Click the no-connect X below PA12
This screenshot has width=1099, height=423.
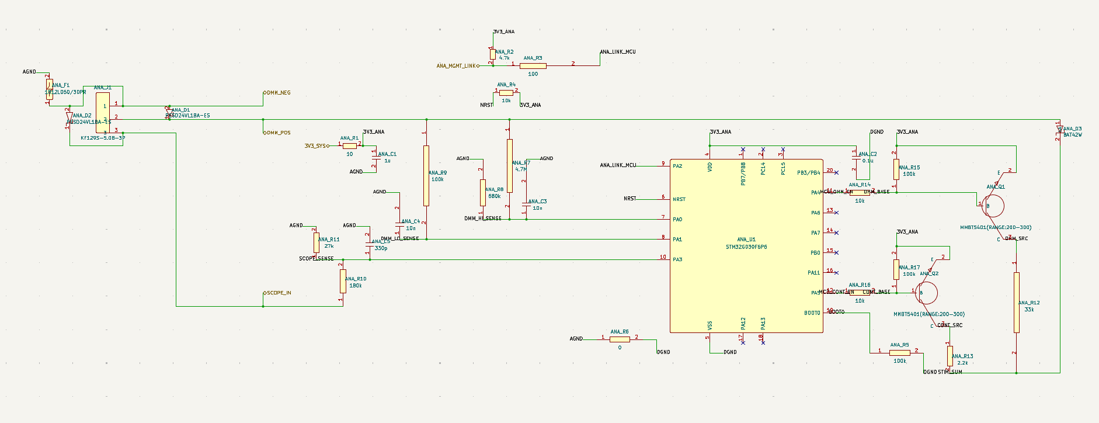pos(743,343)
